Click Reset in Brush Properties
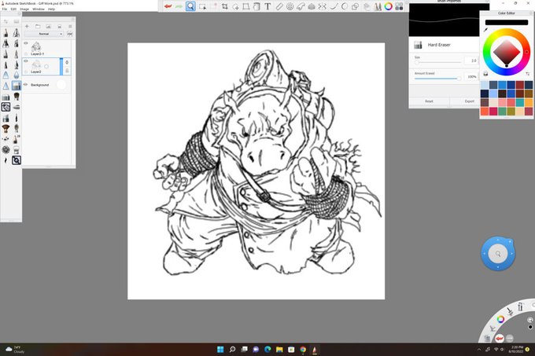Screen dimensions: 535x356 point(430,101)
